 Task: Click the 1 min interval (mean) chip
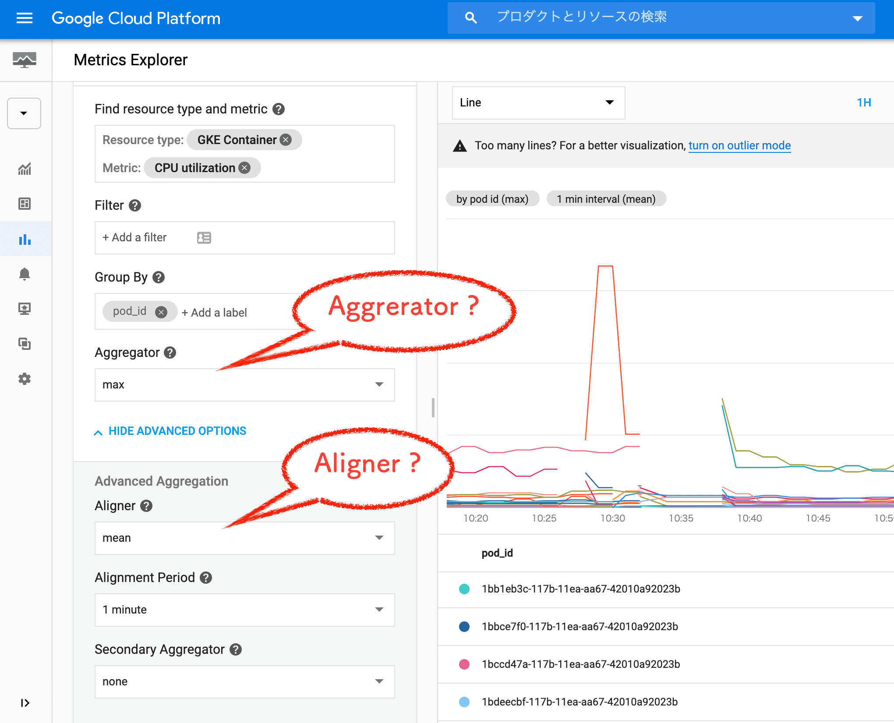point(606,199)
